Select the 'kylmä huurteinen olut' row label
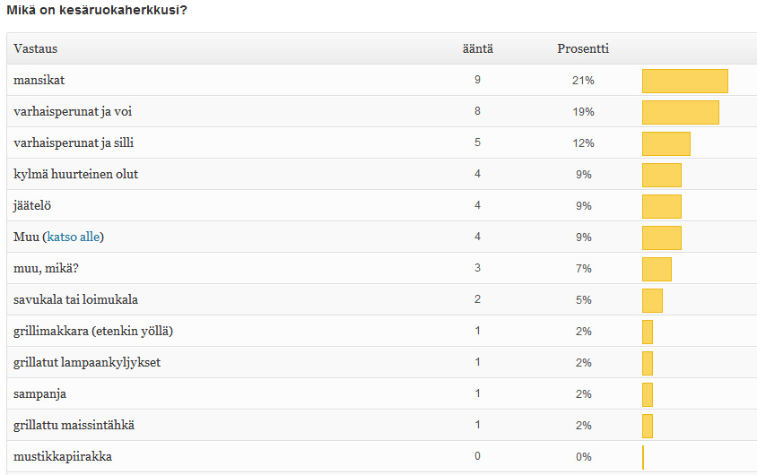Screen dimensions: 757x475 (75, 174)
